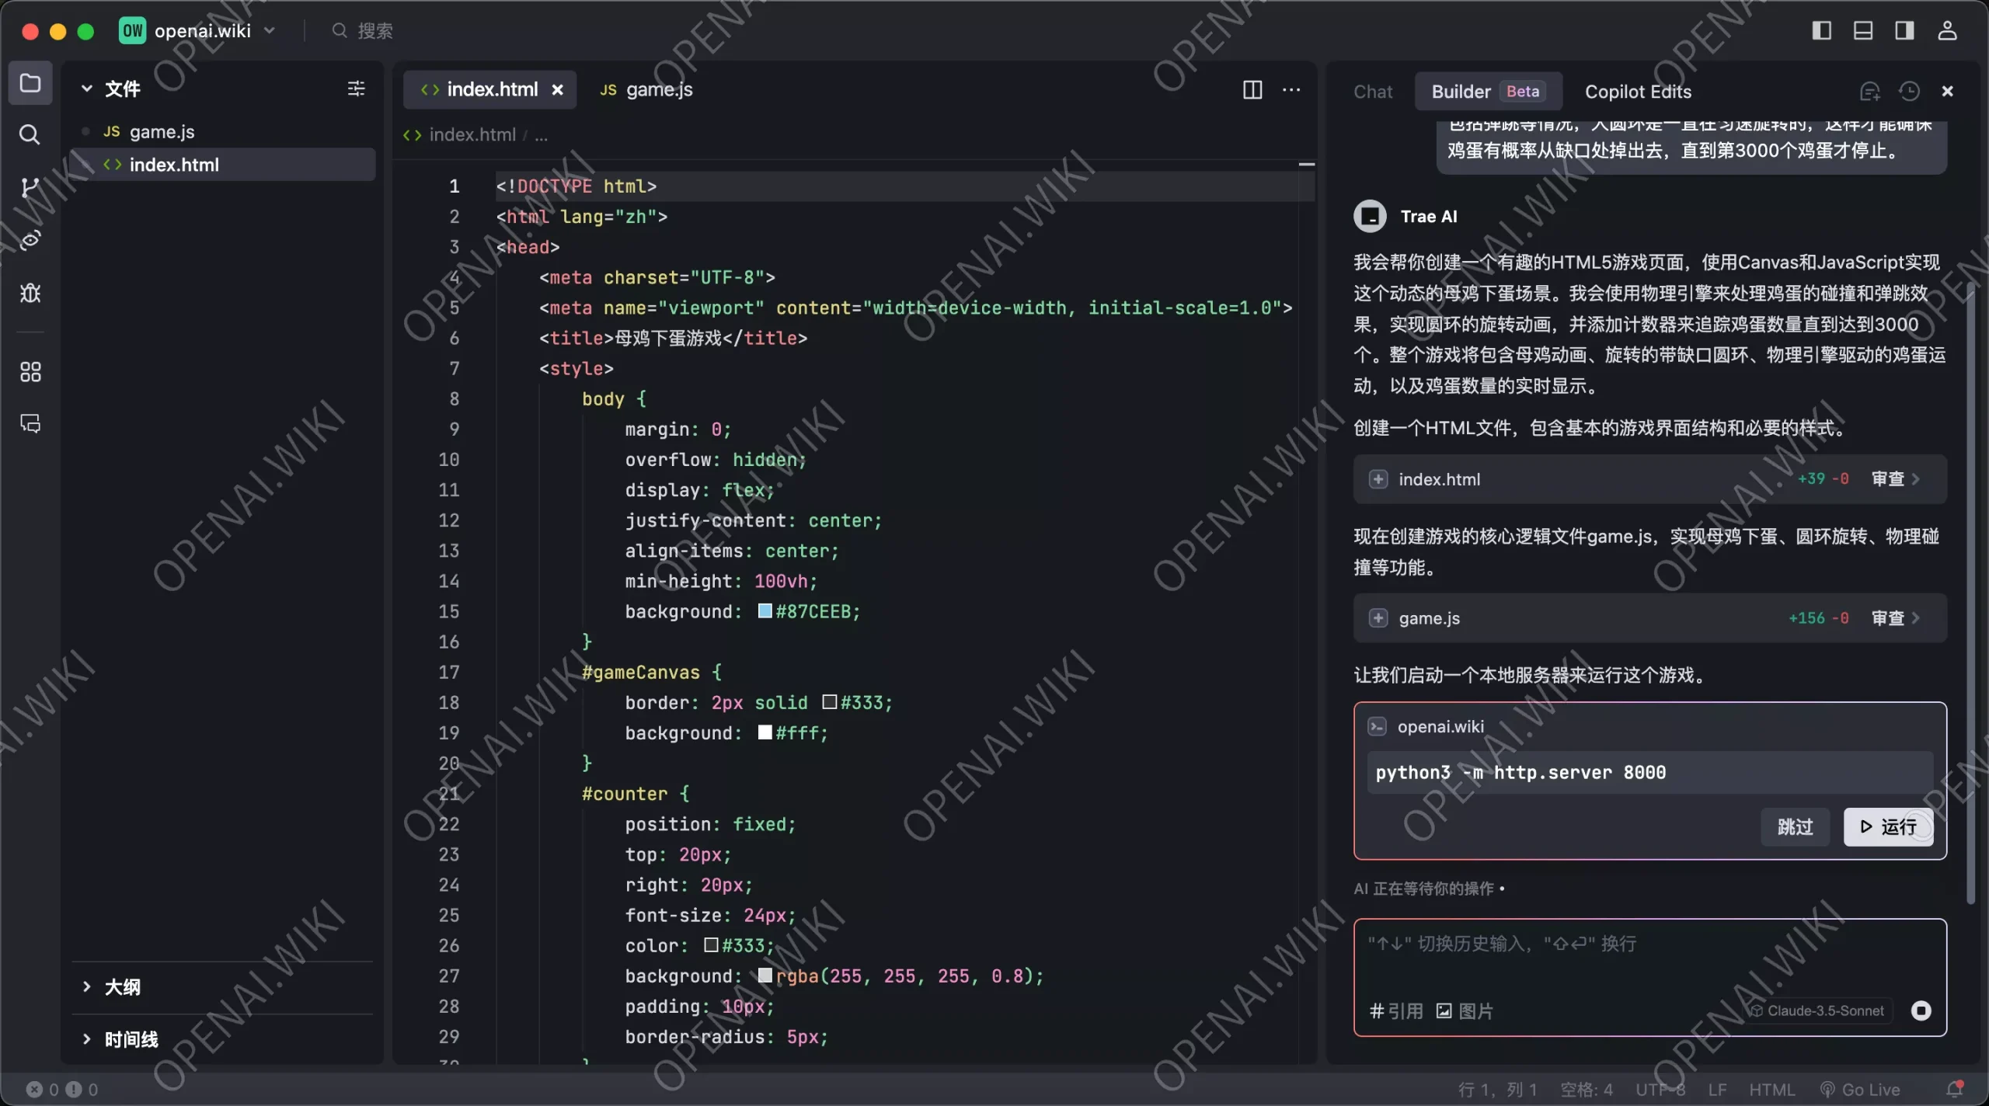Collapse the 文件 section chevron
The width and height of the screenshot is (1989, 1106).
(x=87, y=89)
